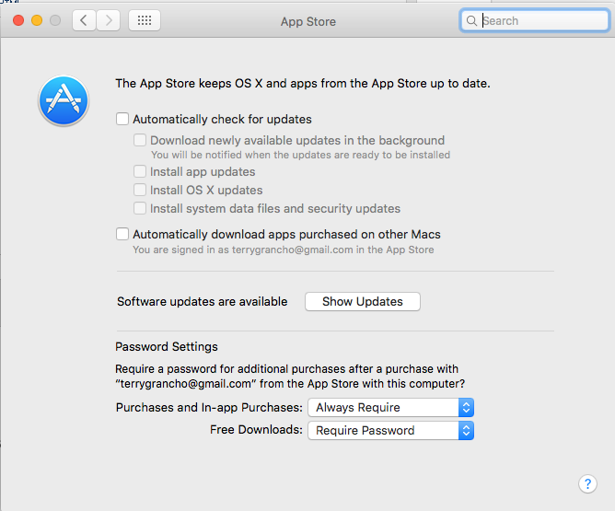Enable Automatically check for updates
615x511 pixels.
122,119
